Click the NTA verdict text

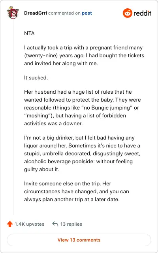(x=29, y=33)
